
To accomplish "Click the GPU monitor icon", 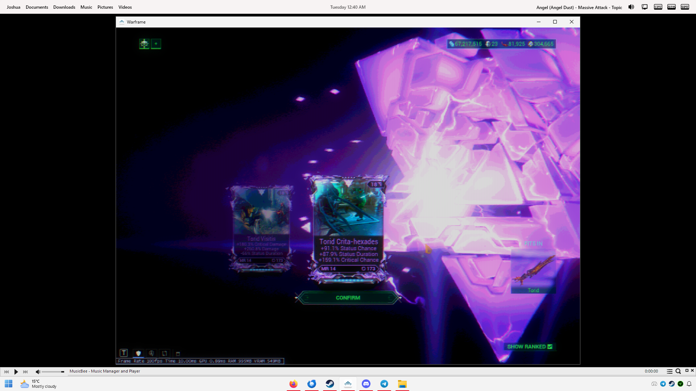I will [x=684, y=7].
